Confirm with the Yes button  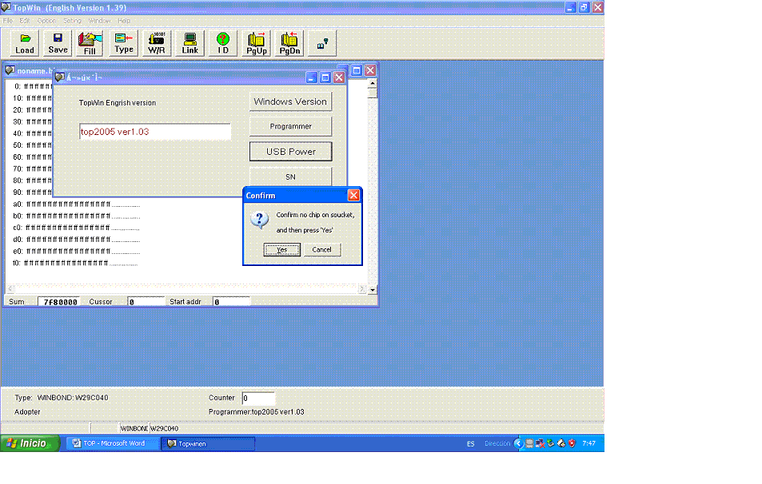282,249
